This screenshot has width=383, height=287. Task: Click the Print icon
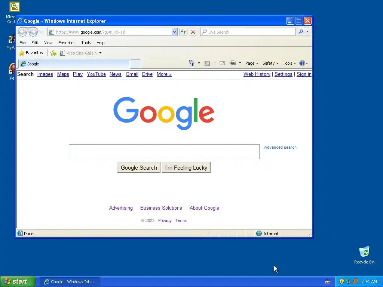point(233,63)
